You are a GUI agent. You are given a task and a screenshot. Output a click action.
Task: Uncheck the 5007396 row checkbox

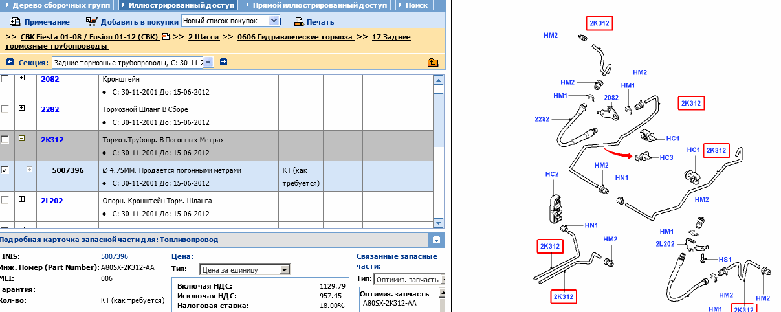coord(5,170)
